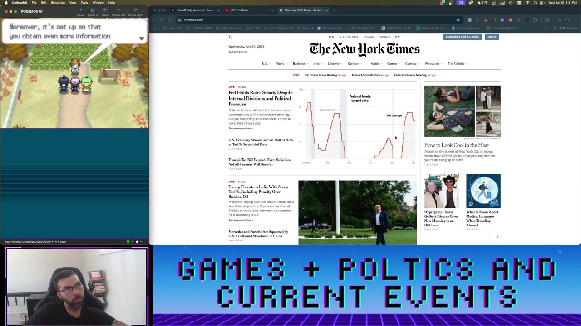Image resolution: width=581 pixels, height=326 pixels.
Task: Open the Function Dashboard bookmark
Action: [x=502, y=28]
